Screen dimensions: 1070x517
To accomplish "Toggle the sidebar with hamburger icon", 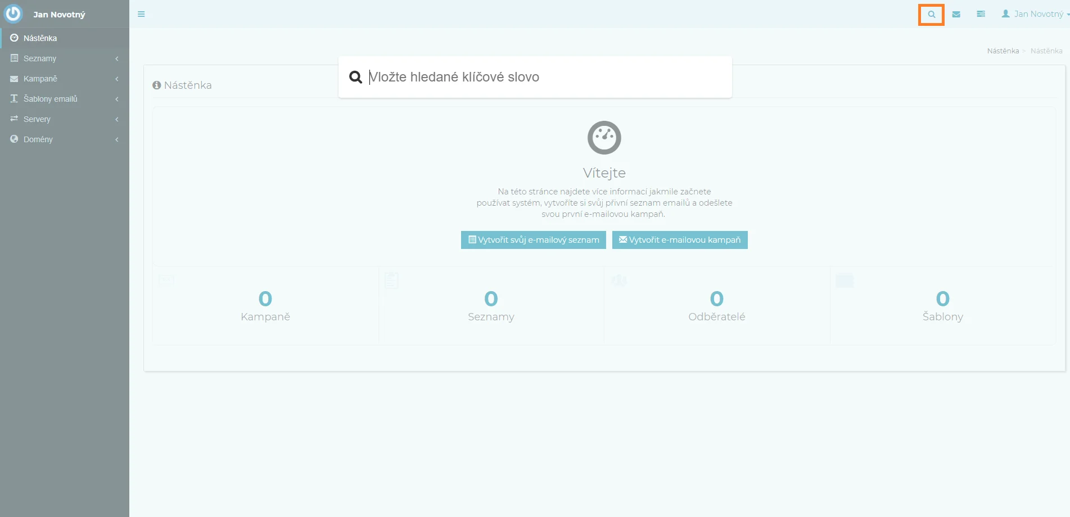I will [x=141, y=15].
